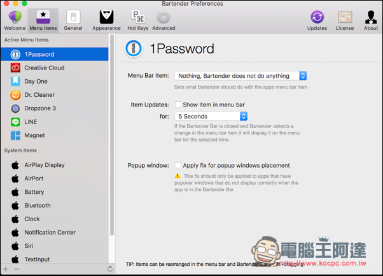Image resolution: width=383 pixels, height=276 pixels.
Task: Select 1Password row text in Active Menu Items
Action: pos(39,54)
